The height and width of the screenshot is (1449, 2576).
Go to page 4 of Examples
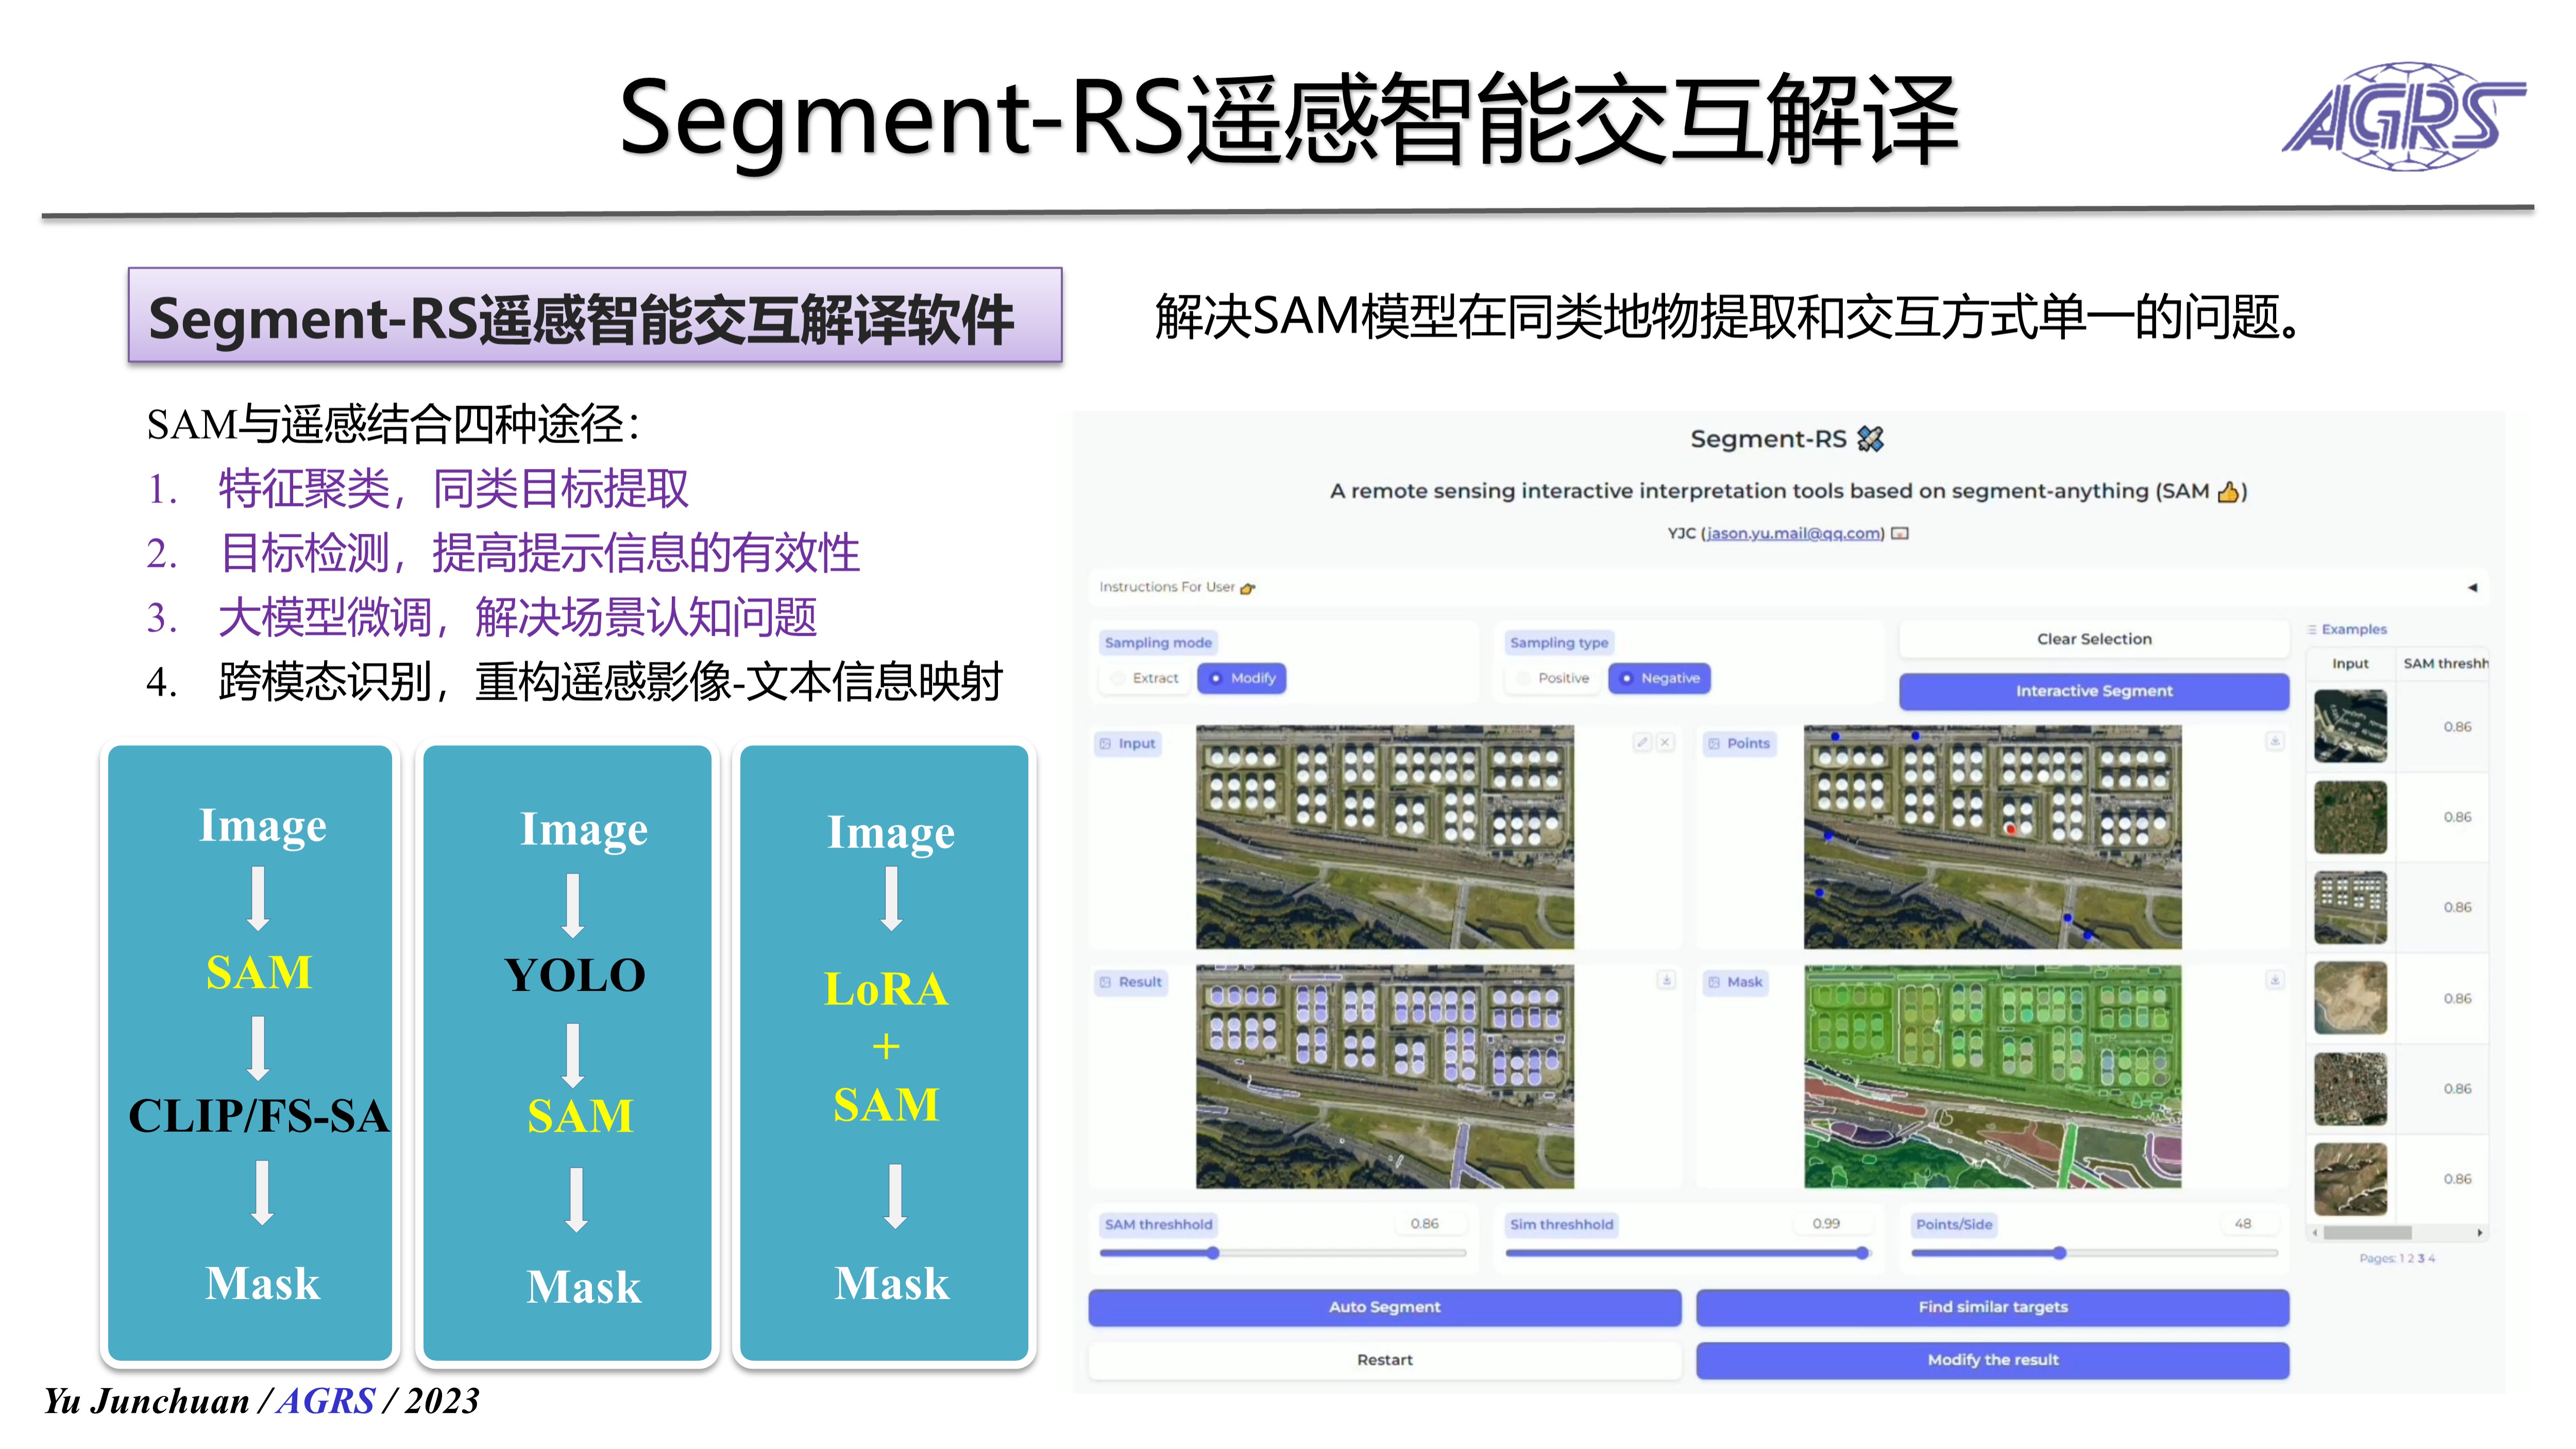click(x=2432, y=1258)
